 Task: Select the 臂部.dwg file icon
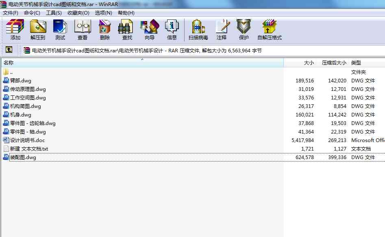6,80
